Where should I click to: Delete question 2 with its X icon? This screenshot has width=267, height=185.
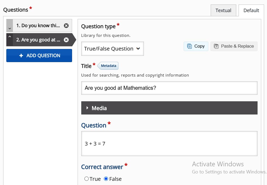(66, 40)
